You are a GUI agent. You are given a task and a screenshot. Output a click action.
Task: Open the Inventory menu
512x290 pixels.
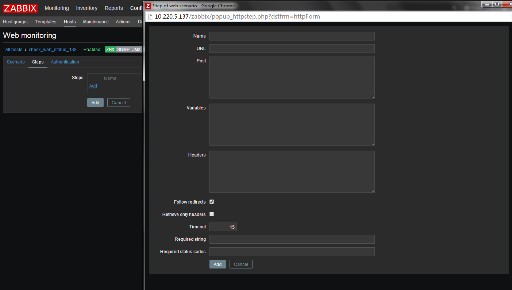coord(87,8)
